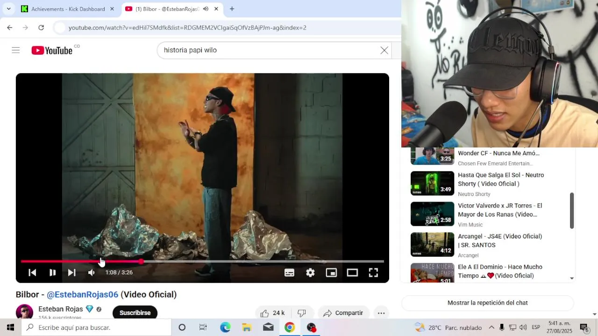Open @EstebanRojas06 link in the title
This screenshot has width=598, height=336.
pos(82,294)
